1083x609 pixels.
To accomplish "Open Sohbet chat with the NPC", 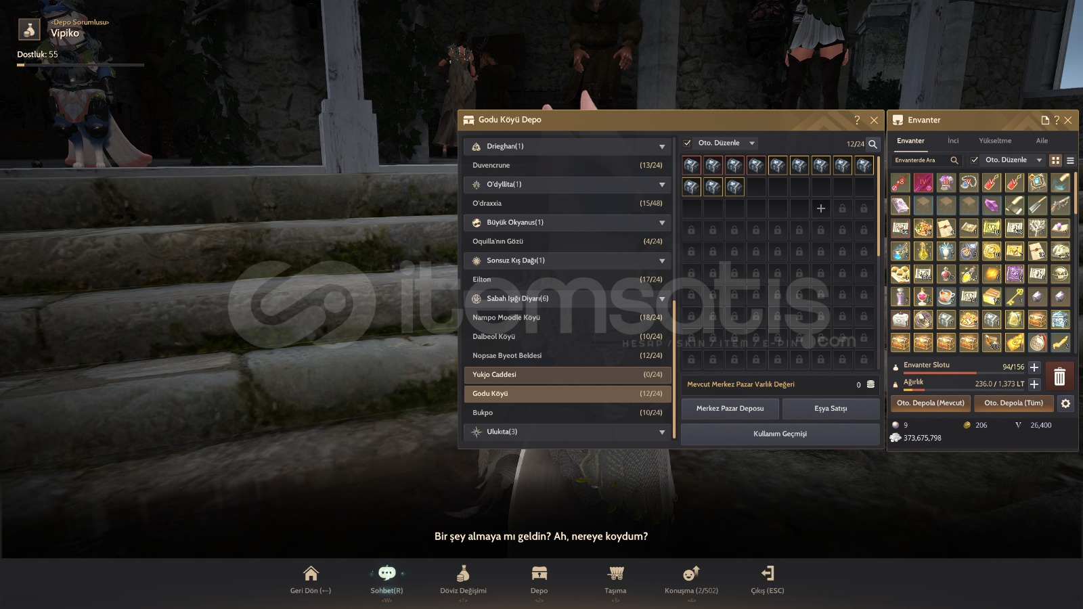I will 386,574.
